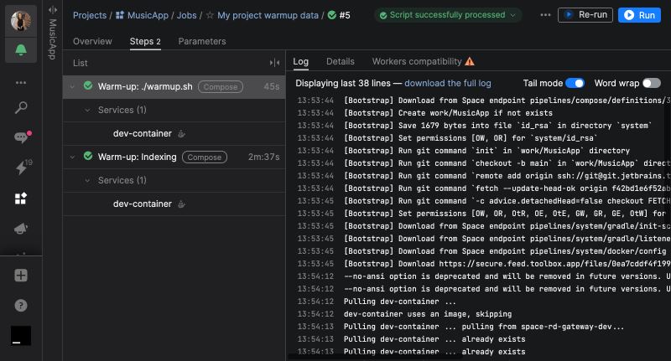
Task: Open MusicApp breadcrumb link
Action: [148, 15]
